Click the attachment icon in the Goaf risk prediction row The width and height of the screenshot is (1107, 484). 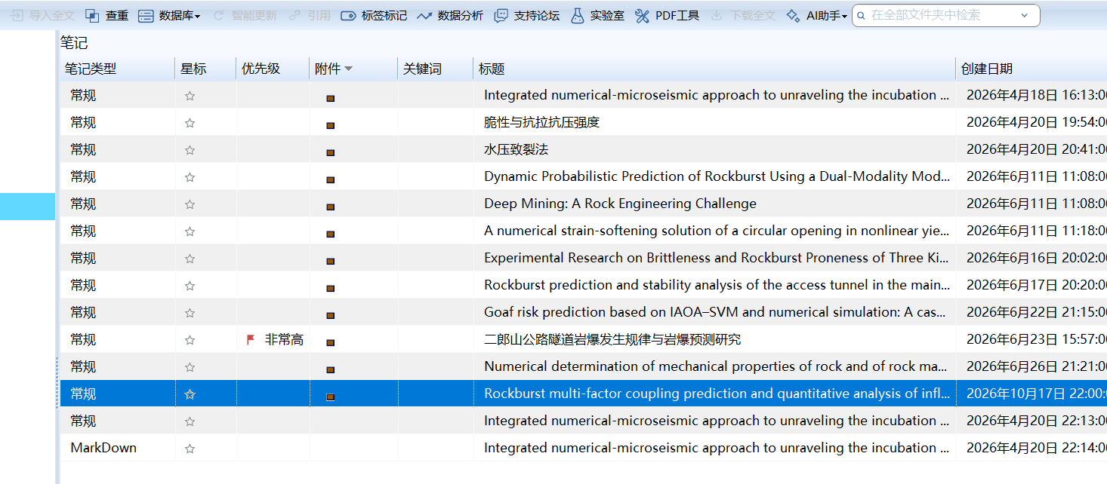coord(330,315)
